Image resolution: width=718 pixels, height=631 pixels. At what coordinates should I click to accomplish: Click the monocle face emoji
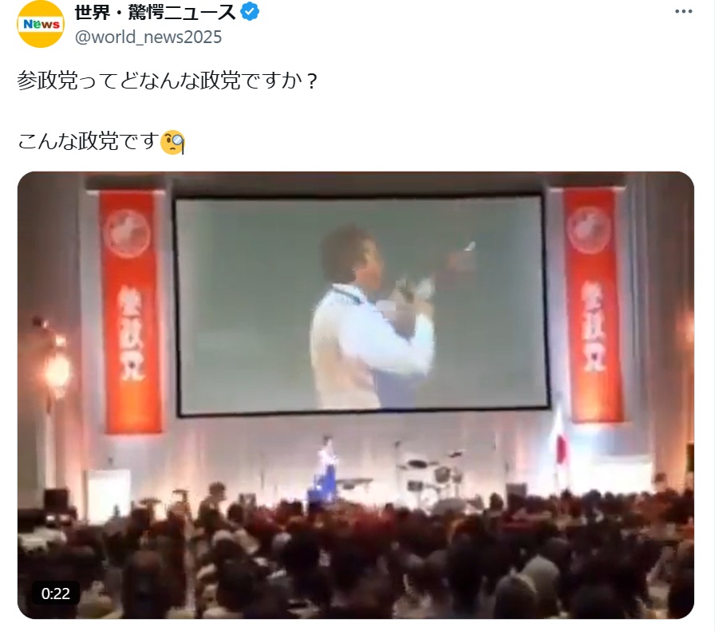172,143
